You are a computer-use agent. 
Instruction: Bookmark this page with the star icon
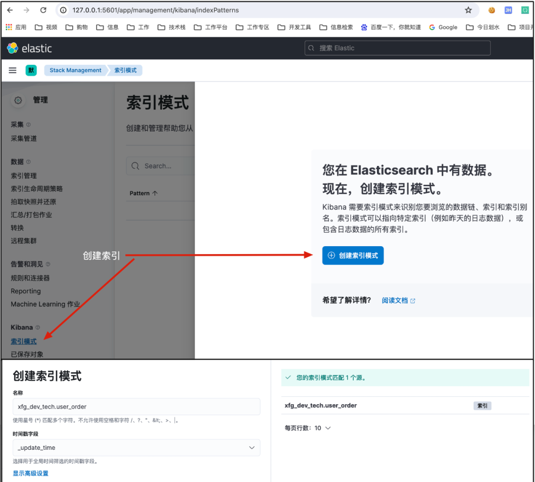[x=468, y=10]
